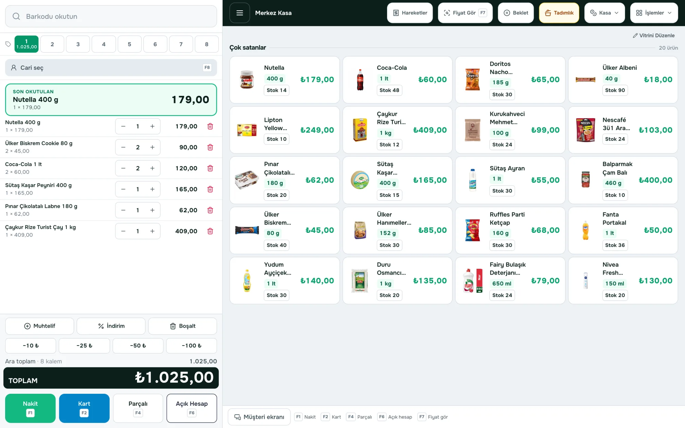This screenshot has width=685, height=428.
Task: Switch to cart tab 2
Action: coord(52,44)
